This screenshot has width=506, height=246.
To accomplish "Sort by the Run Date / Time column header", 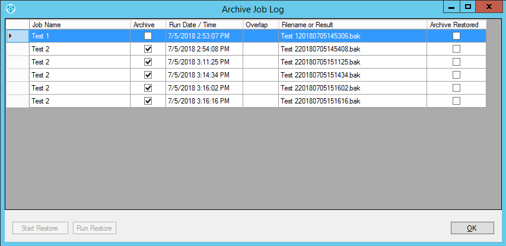I will [x=204, y=25].
